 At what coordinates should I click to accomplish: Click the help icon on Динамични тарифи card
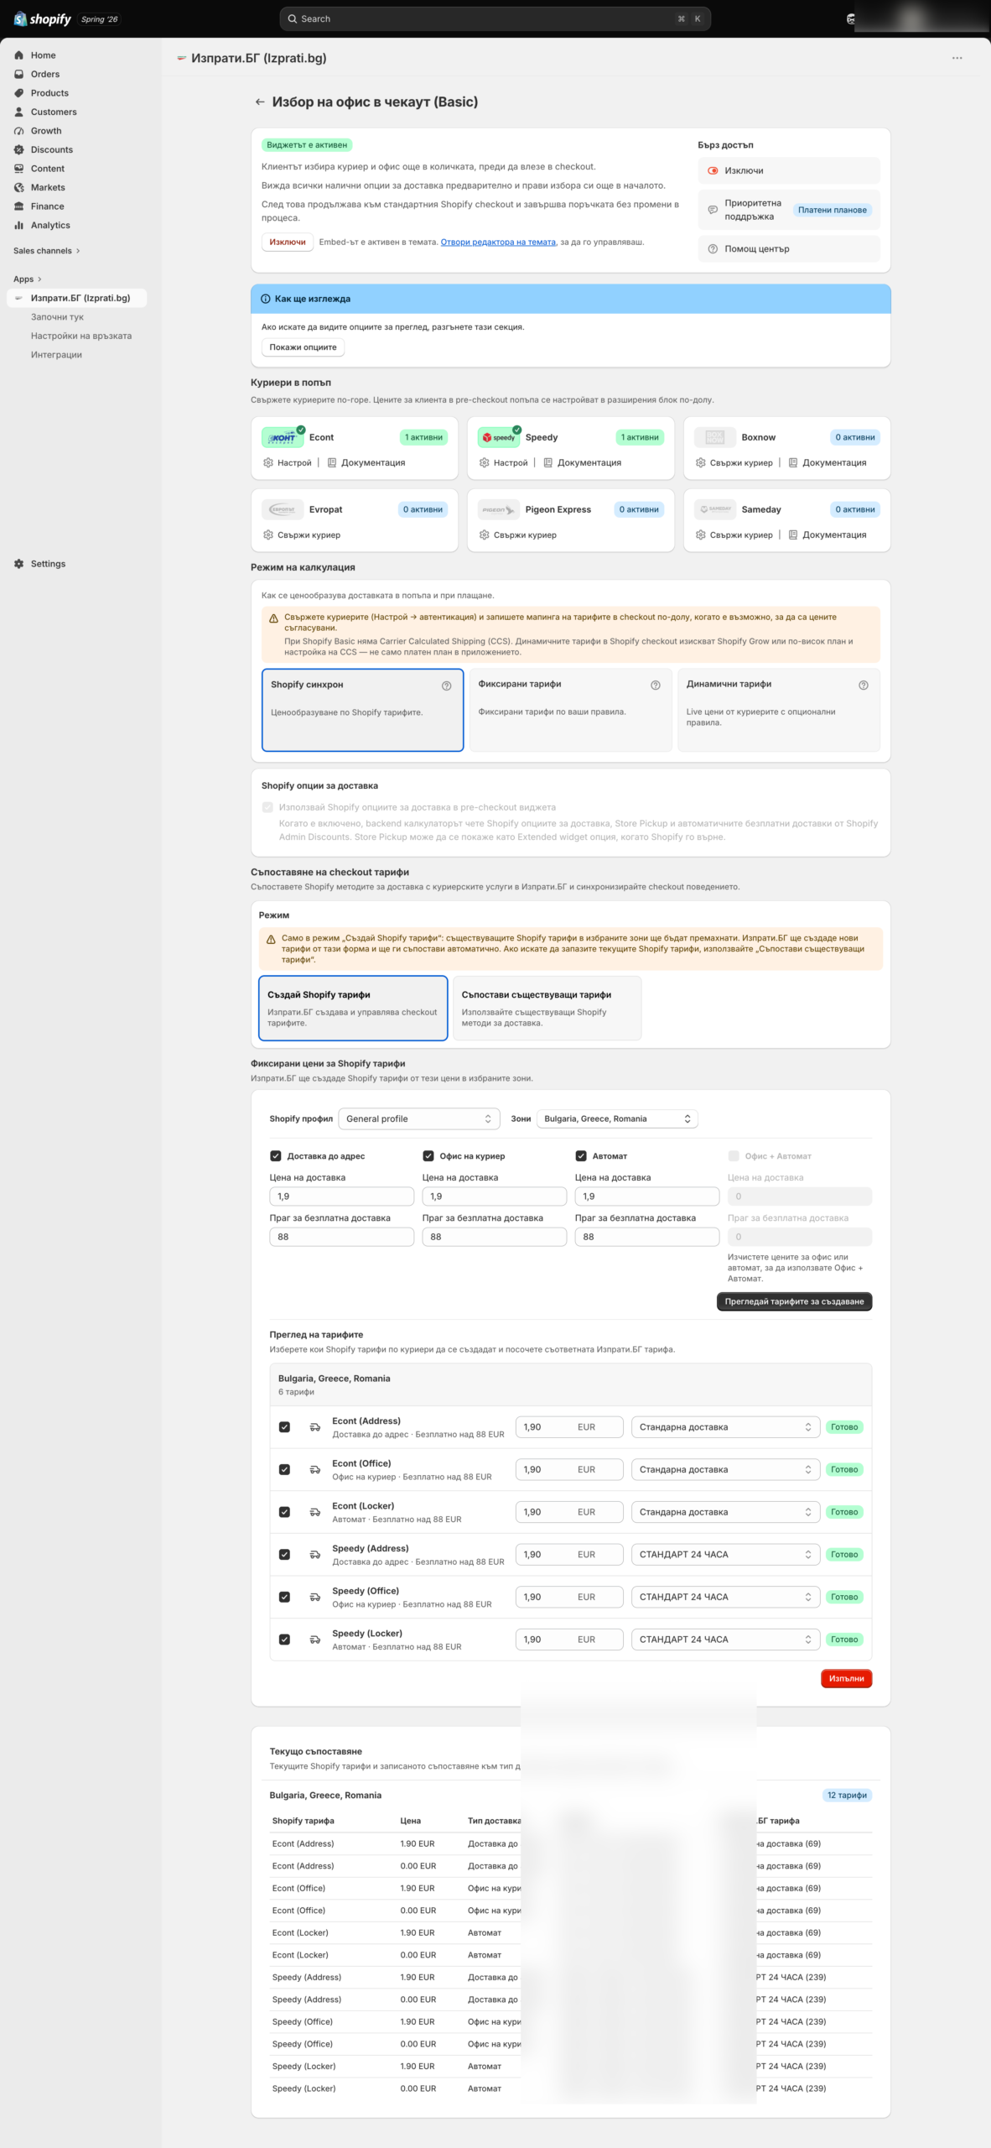pyautogui.click(x=864, y=686)
